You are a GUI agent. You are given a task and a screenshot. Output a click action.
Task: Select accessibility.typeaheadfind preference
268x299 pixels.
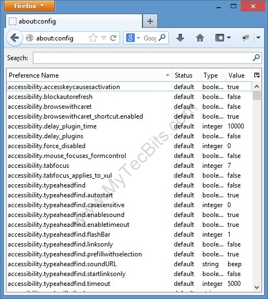click(x=129, y=185)
